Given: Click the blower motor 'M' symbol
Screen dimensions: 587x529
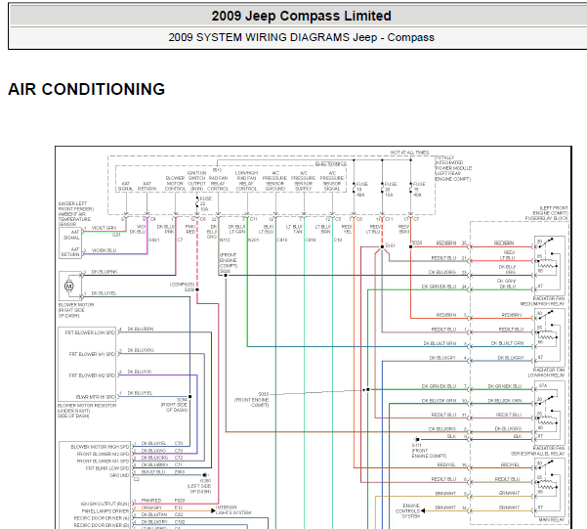Looking at the screenshot, I should tap(69, 287).
